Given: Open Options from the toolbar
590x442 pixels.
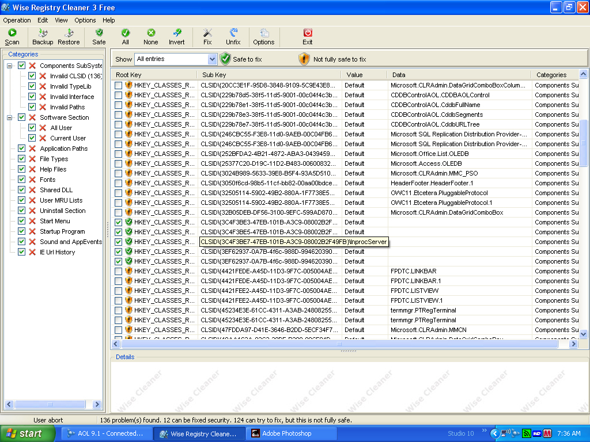Looking at the screenshot, I should tap(263, 37).
